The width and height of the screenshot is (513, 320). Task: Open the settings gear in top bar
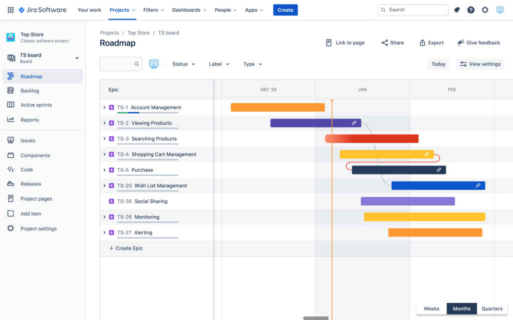coord(485,10)
